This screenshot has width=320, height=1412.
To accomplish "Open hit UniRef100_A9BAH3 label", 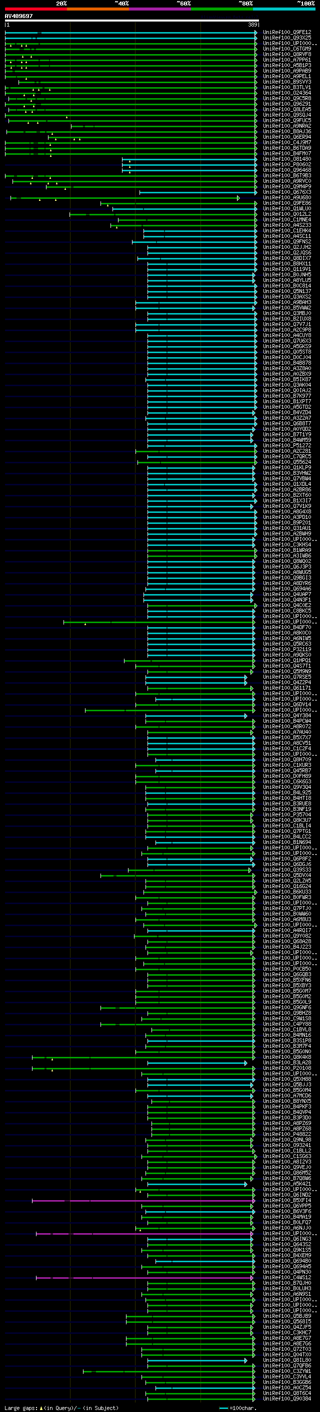I will pos(286,303).
